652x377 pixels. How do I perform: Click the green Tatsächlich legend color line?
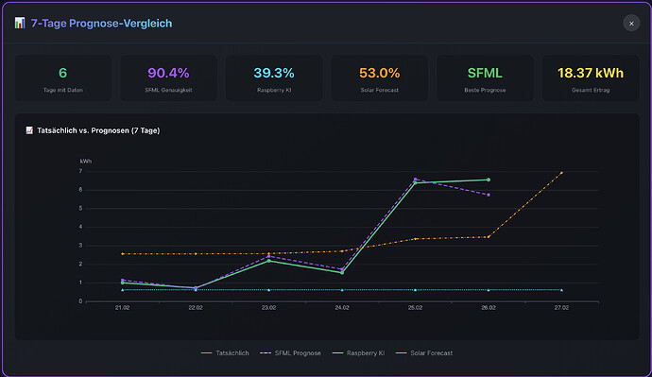pyautogui.click(x=207, y=352)
